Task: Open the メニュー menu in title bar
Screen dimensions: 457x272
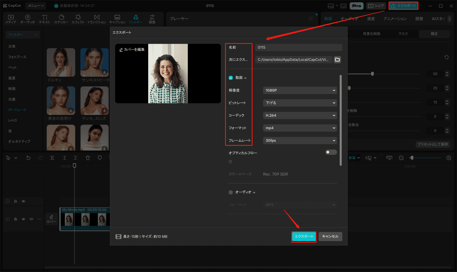Action: tap(36, 6)
